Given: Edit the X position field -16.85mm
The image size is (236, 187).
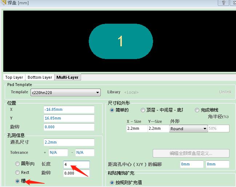Looking at the screenshot, I should 69,110.
